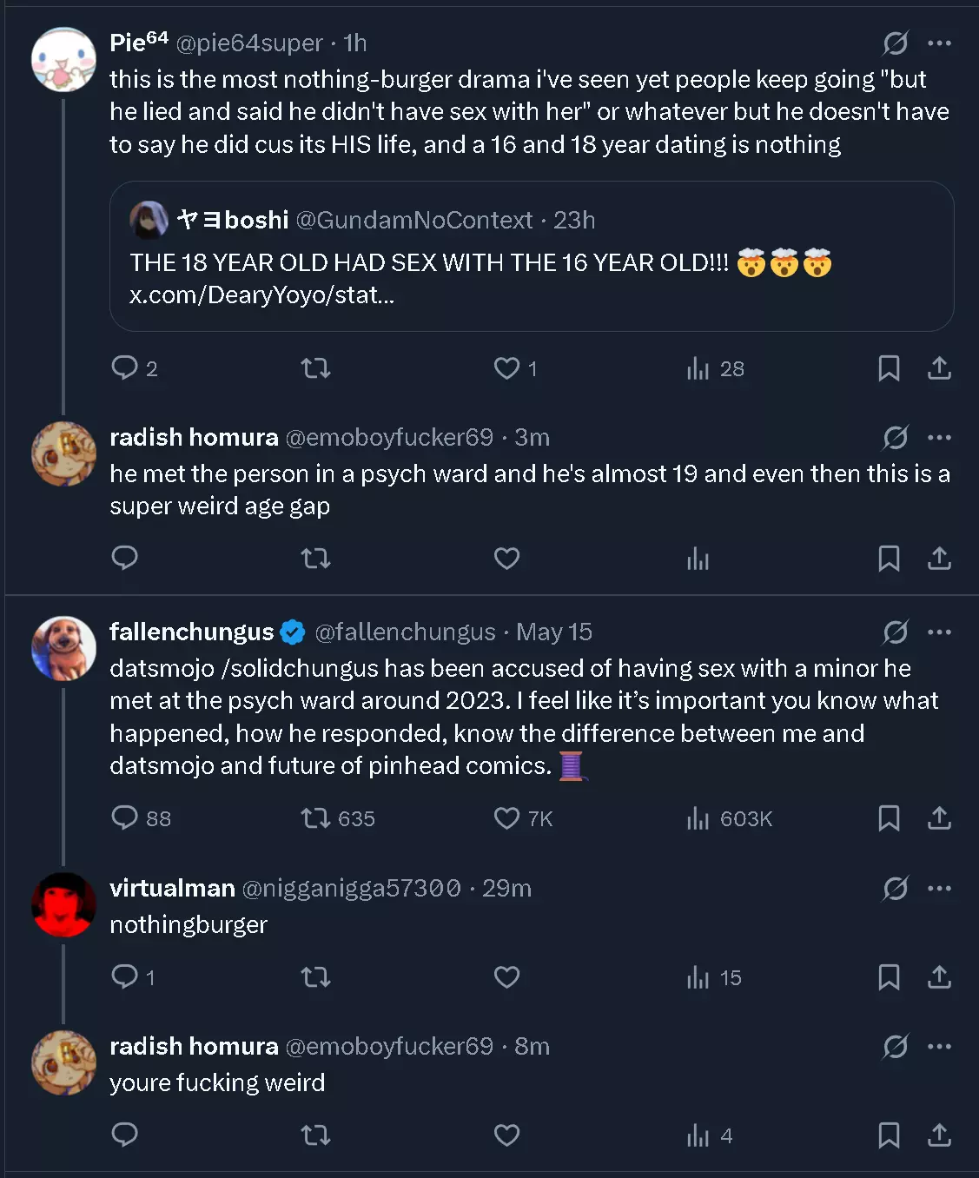Click Grok icon on radish homura's 3m reply

[895, 437]
